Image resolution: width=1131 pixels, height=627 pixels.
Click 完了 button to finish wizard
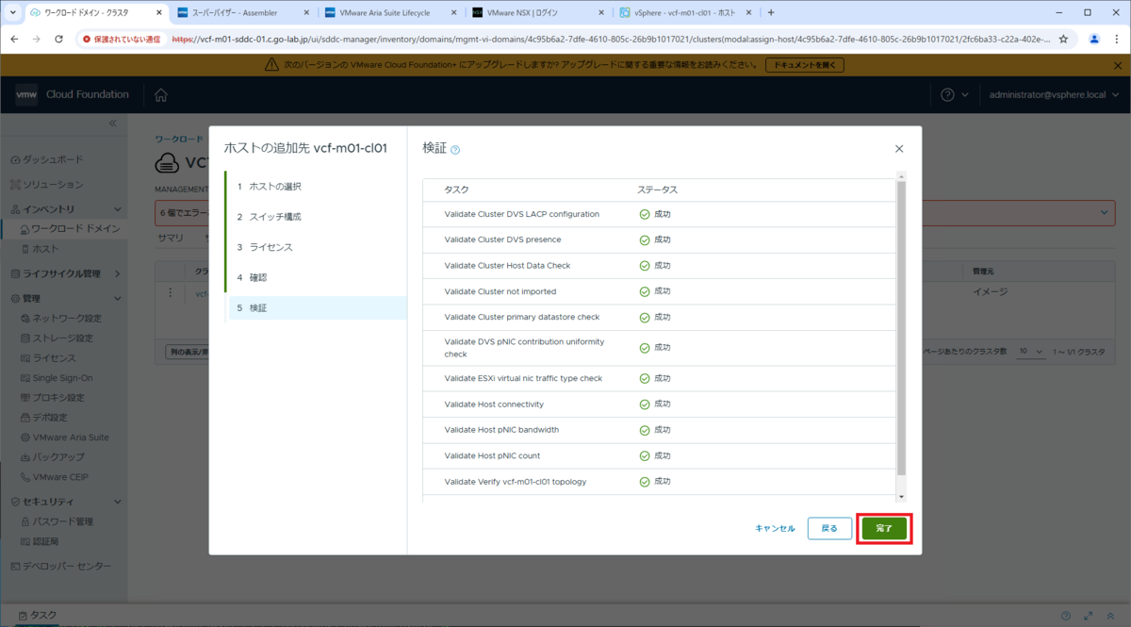coord(884,528)
